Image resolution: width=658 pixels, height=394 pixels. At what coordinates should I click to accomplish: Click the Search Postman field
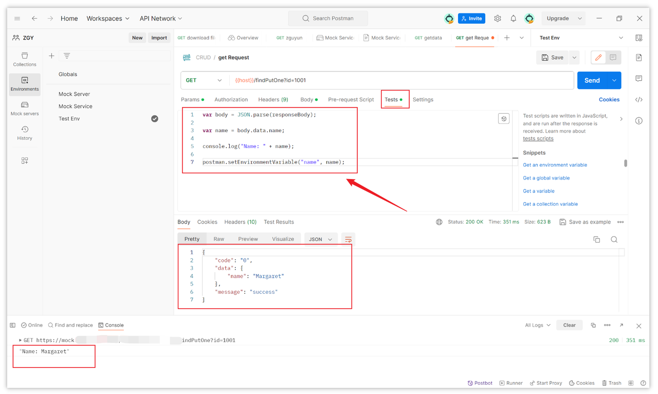(328, 19)
